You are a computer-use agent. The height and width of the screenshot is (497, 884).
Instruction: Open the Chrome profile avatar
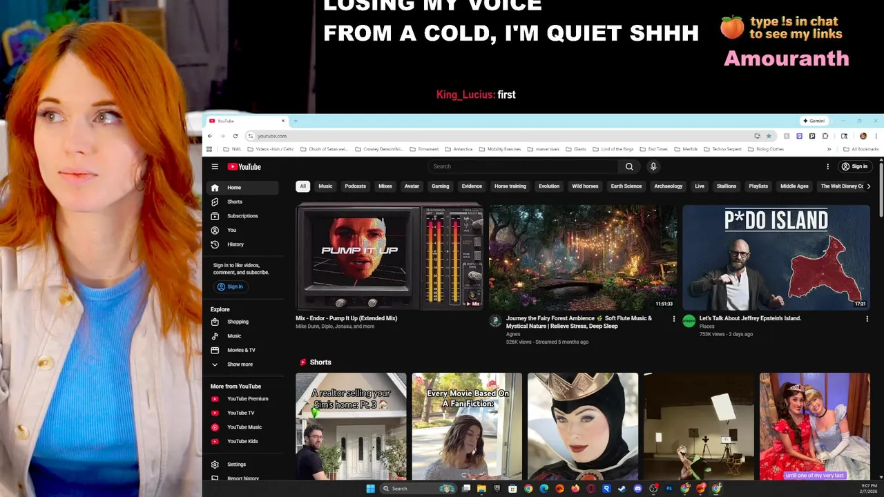click(x=863, y=136)
